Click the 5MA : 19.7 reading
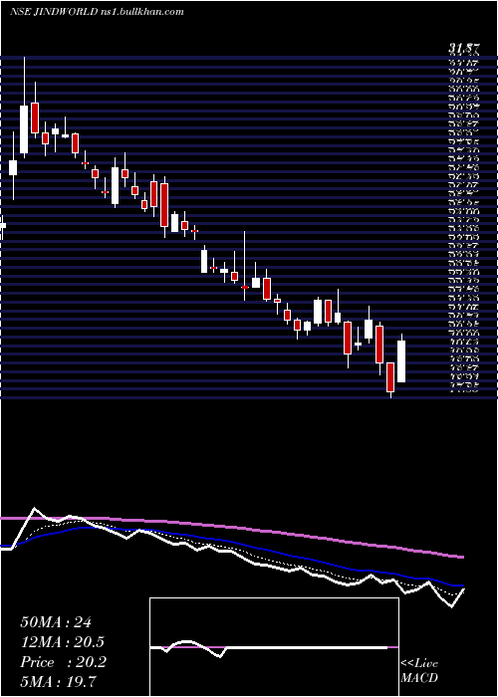 (x=58, y=681)
